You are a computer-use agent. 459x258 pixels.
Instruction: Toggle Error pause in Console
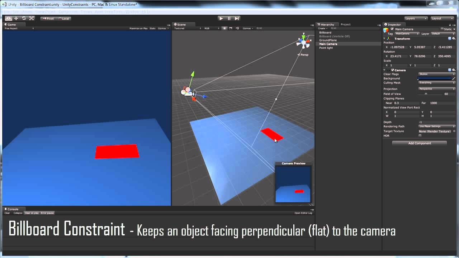click(47, 213)
